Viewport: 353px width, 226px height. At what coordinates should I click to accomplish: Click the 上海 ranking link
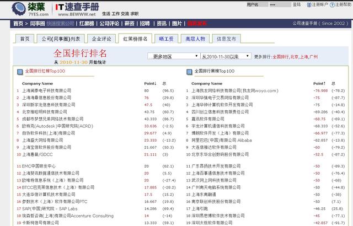point(304,57)
